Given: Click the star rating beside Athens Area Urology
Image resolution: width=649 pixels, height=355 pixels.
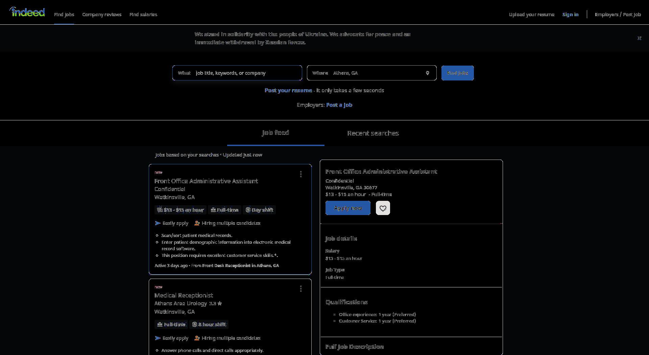Looking at the screenshot, I should point(216,304).
